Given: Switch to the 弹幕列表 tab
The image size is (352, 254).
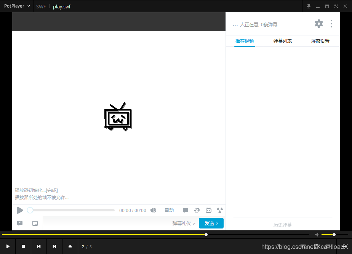Looking at the screenshot, I should click(x=282, y=41).
